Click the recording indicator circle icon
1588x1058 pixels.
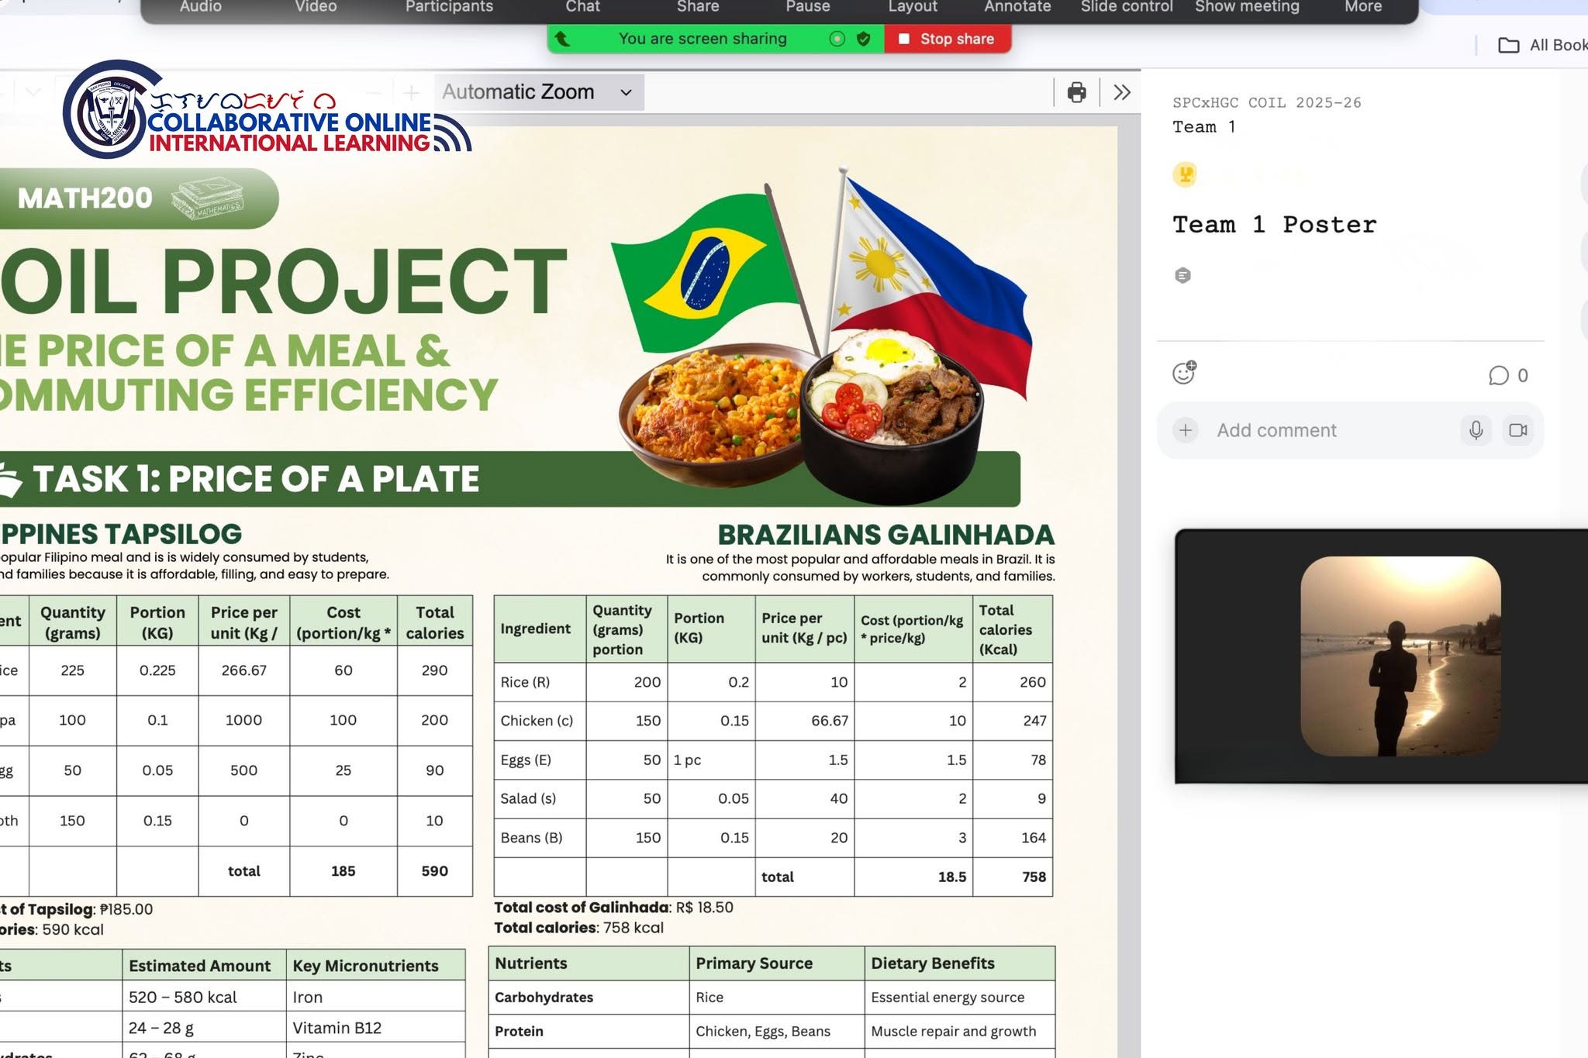(x=837, y=39)
